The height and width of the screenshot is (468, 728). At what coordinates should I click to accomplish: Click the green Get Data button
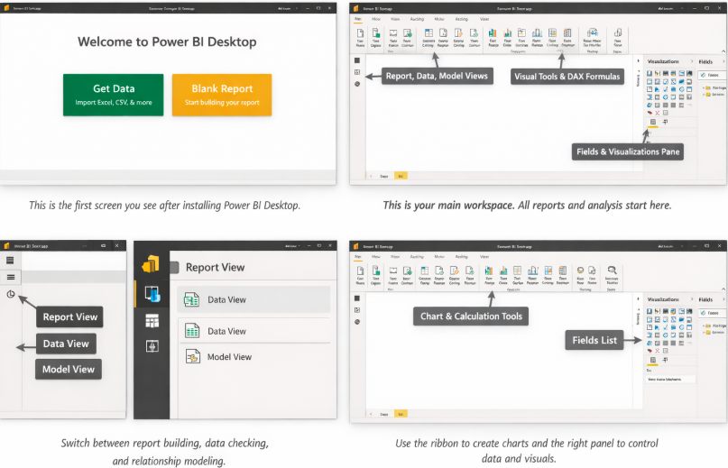pyautogui.click(x=113, y=95)
